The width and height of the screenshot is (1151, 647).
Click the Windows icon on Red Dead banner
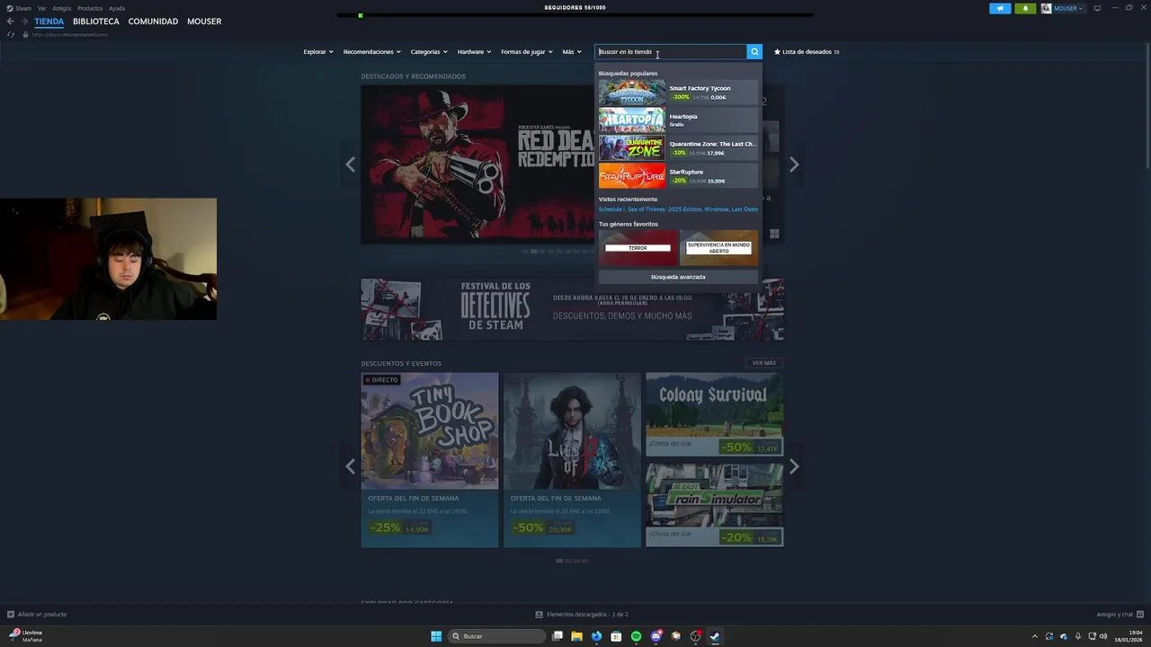[774, 234]
